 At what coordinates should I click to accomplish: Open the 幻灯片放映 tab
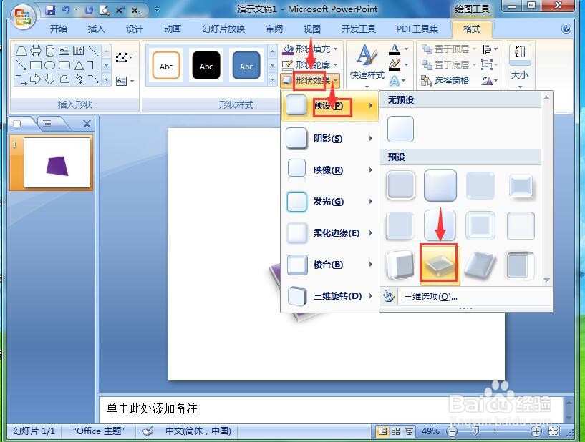point(223,29)
